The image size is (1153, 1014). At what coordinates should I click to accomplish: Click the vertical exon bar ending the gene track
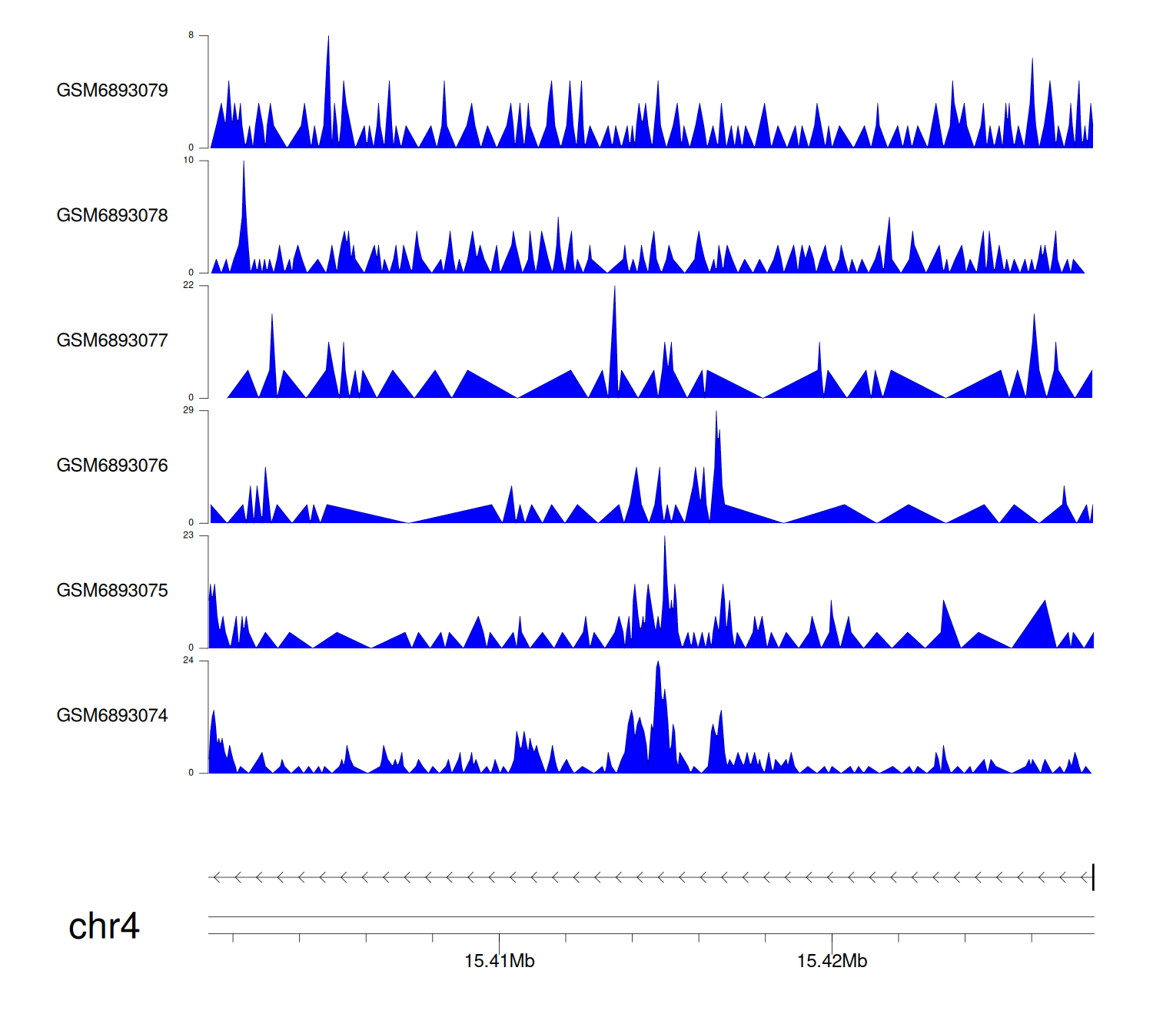(x=1093, y=877)
